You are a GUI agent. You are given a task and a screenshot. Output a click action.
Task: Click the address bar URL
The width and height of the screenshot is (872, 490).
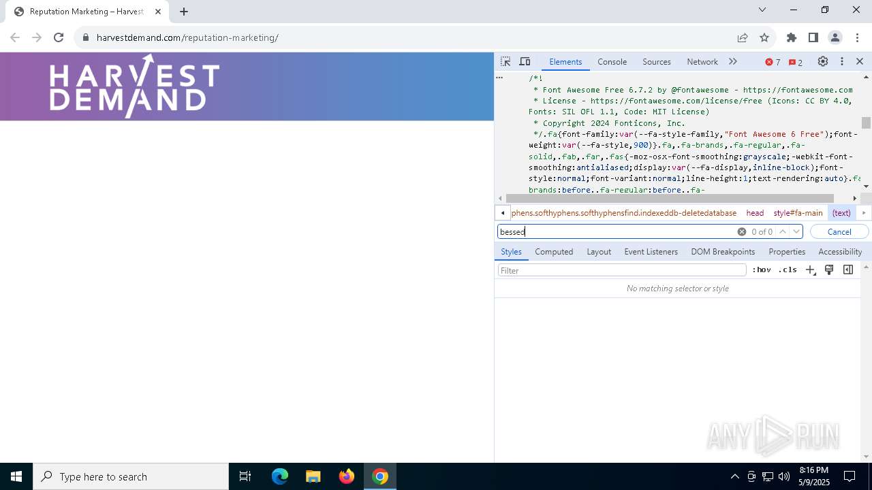click(x=187, y=37)
